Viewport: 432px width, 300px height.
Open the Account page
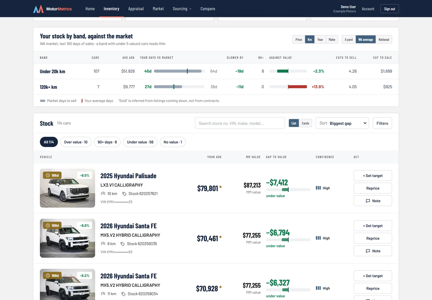pyautogui.click(x=368, y=9)
